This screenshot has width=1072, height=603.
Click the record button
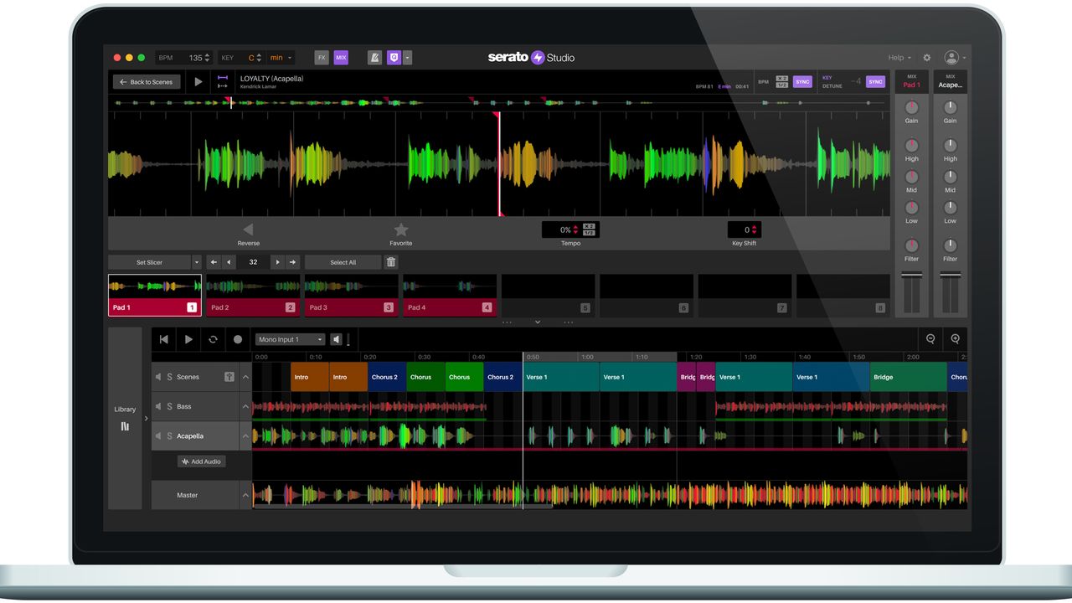(238, 339)
